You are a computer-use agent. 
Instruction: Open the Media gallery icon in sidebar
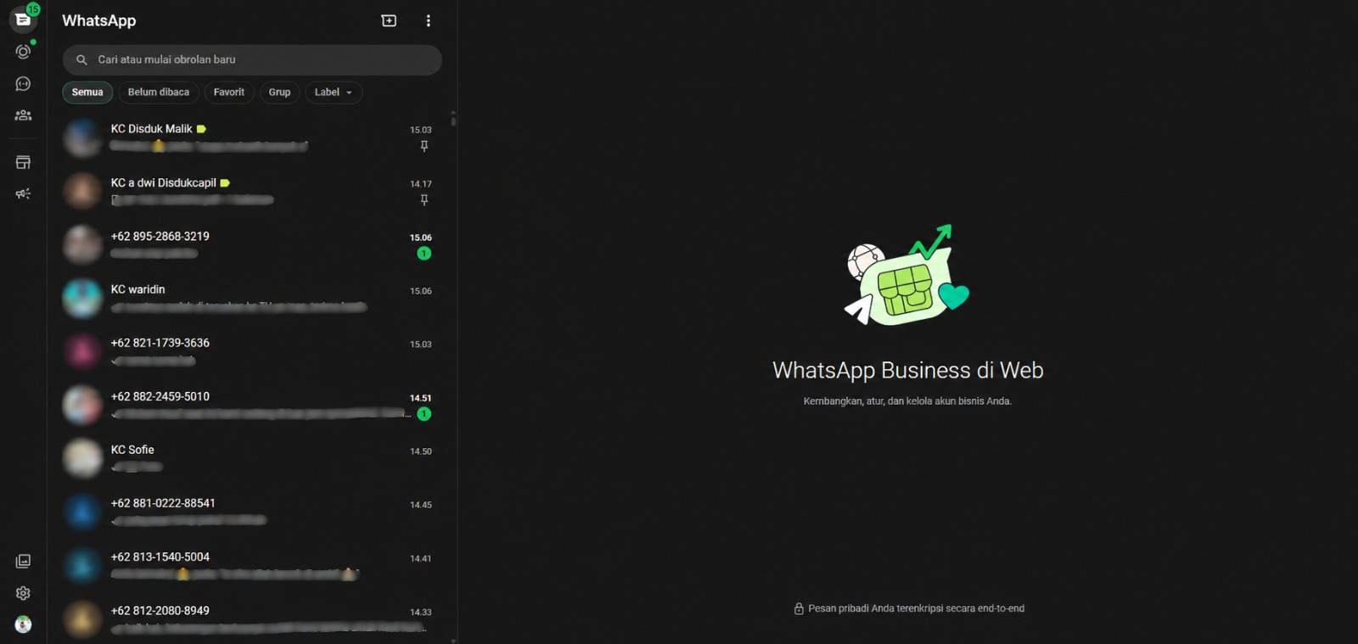[23, 561]
